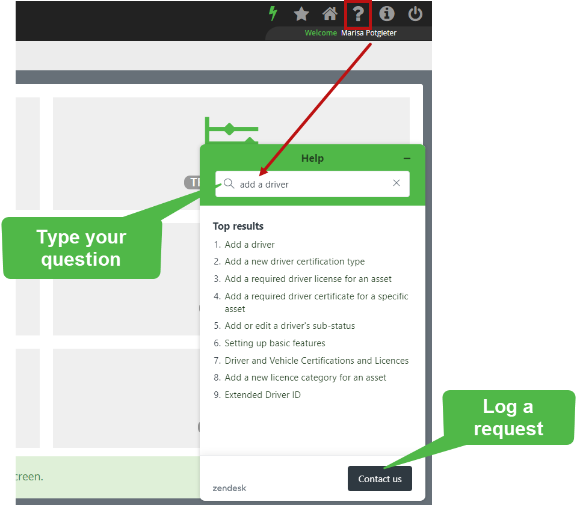The width and height of the screenshot is (577, 505).
Task: Click the user name Marisa Potgieter
Action: (x=369, y=32)
